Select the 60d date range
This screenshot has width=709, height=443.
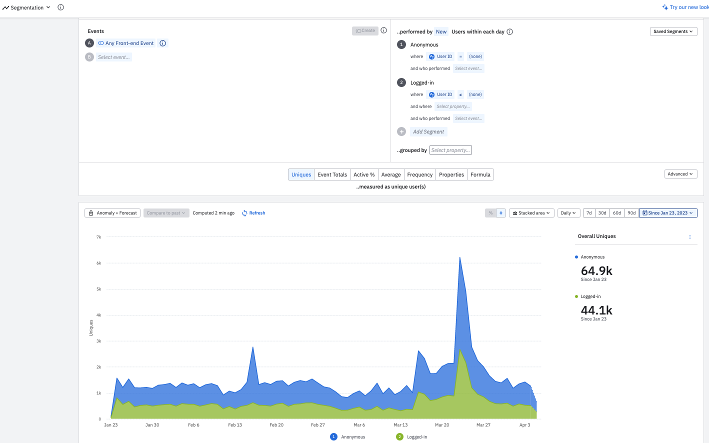tap(617, 213)
